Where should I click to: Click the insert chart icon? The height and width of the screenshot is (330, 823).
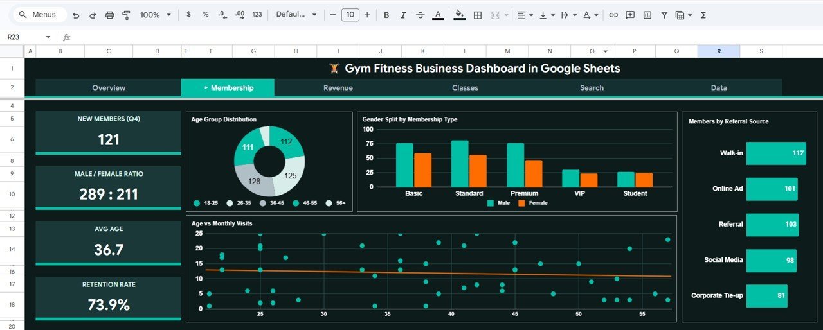647,15
